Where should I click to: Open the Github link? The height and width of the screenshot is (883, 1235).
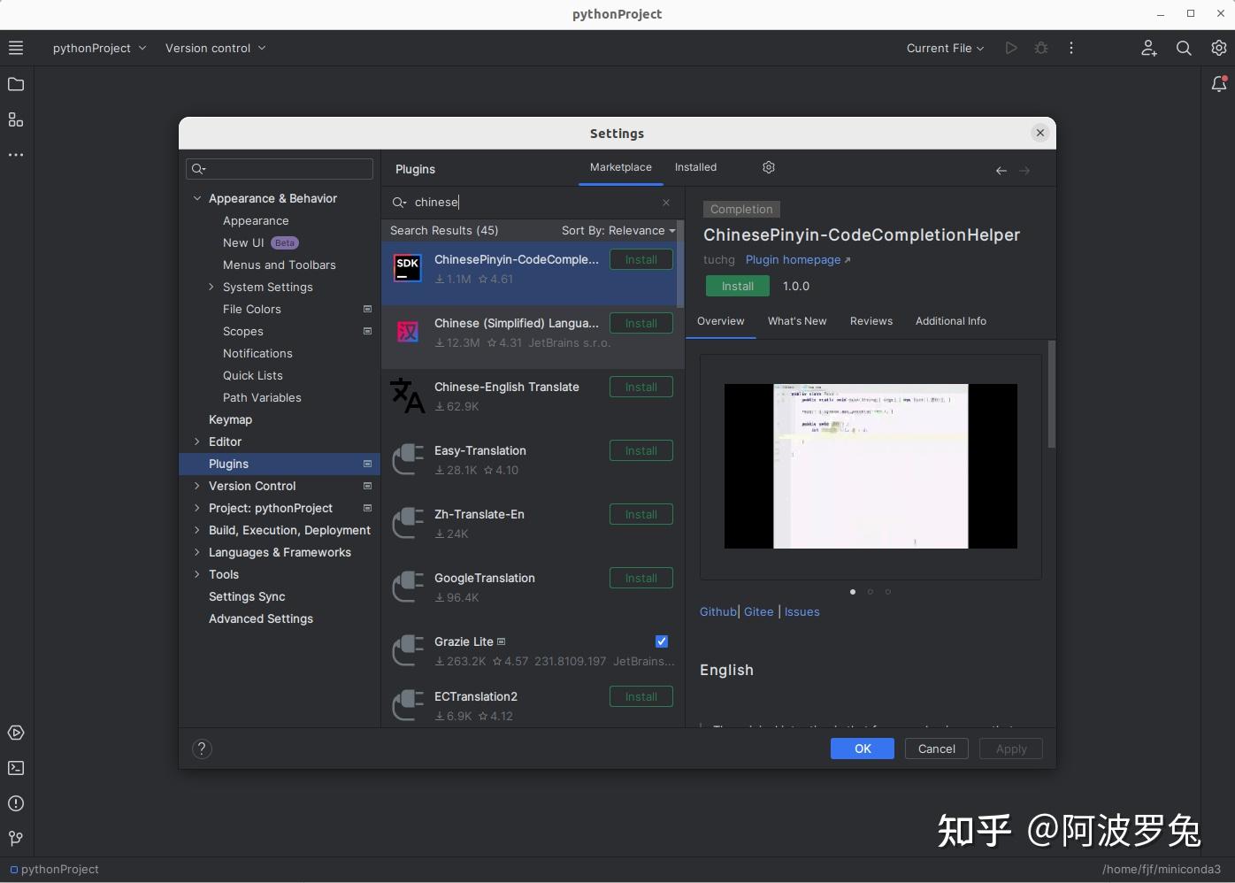(718, 611)
